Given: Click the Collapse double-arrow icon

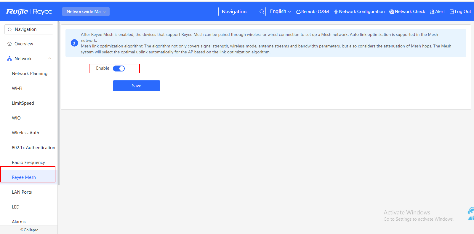Looking at the screenshot, I should point(22,230).
